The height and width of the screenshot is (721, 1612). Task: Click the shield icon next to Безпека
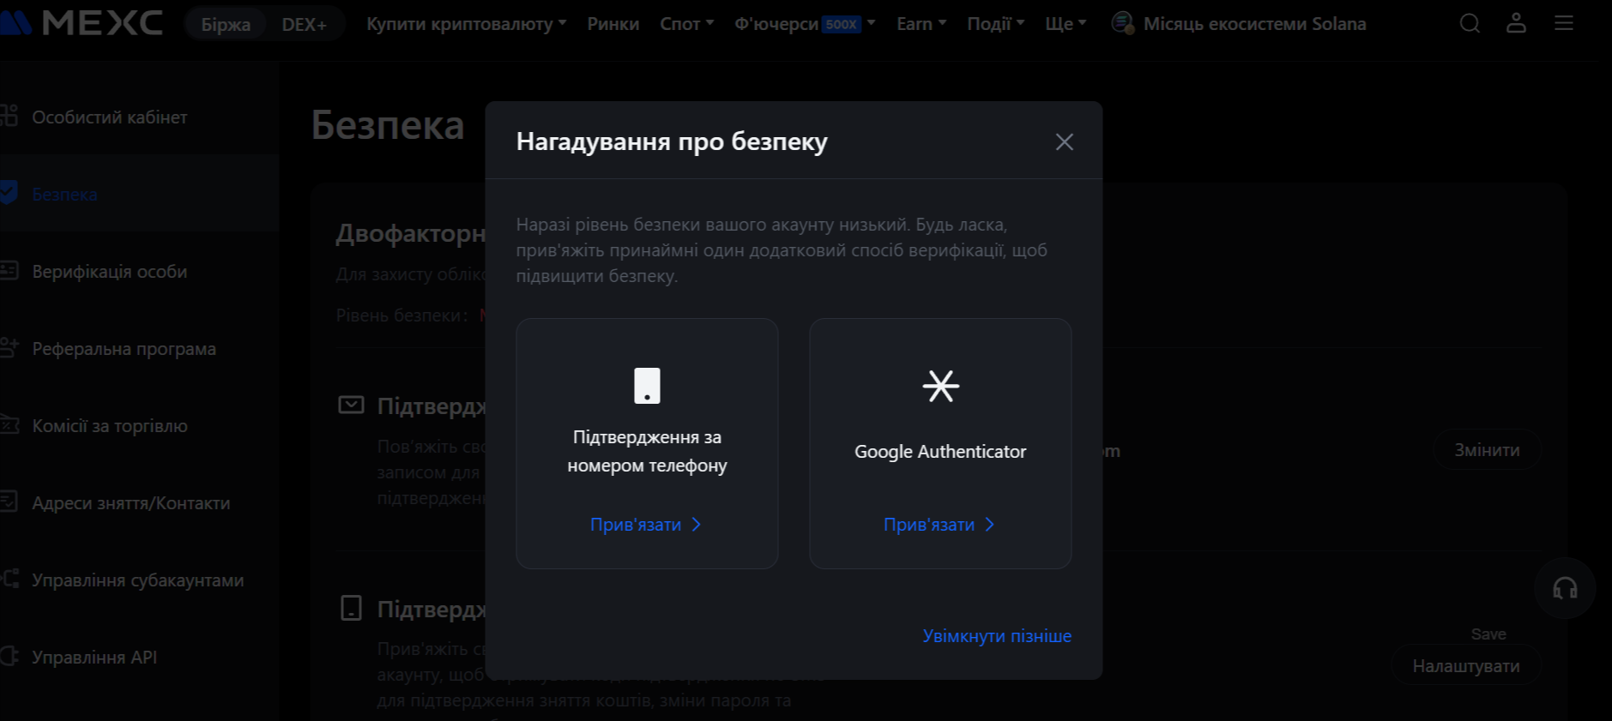pos(9,193)
